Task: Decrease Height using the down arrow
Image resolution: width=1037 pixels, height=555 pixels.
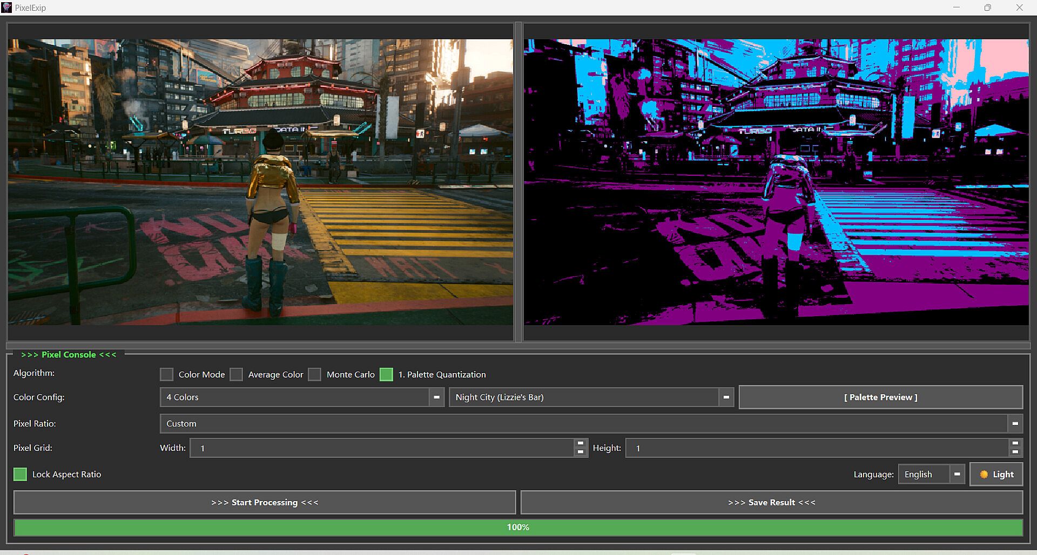Action: 1015,453
